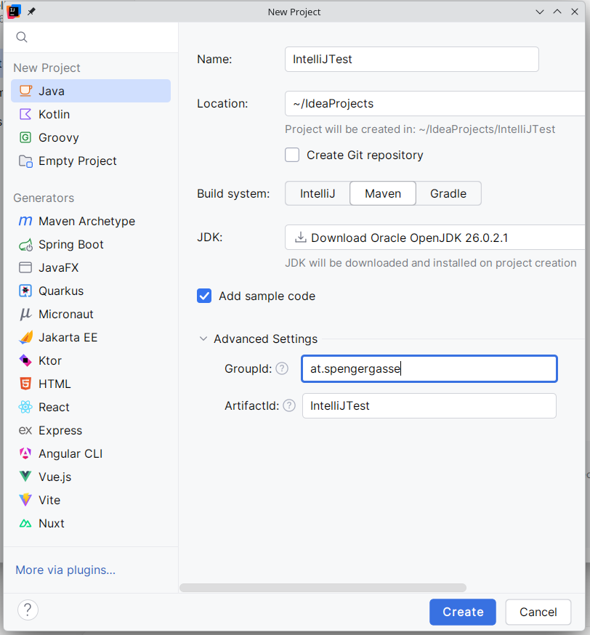Click the Micronaut mu icon
590x635 pixels.
25,315
